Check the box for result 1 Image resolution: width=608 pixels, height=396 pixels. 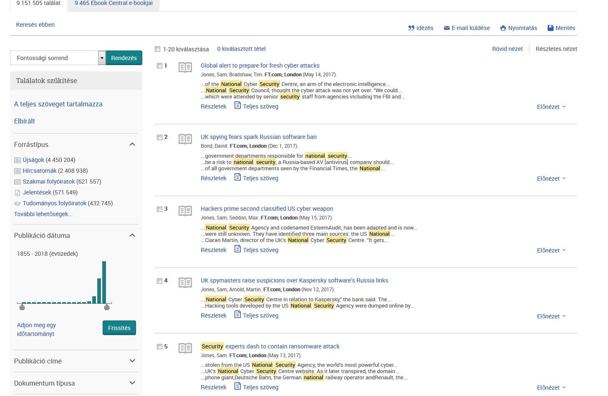159,66
